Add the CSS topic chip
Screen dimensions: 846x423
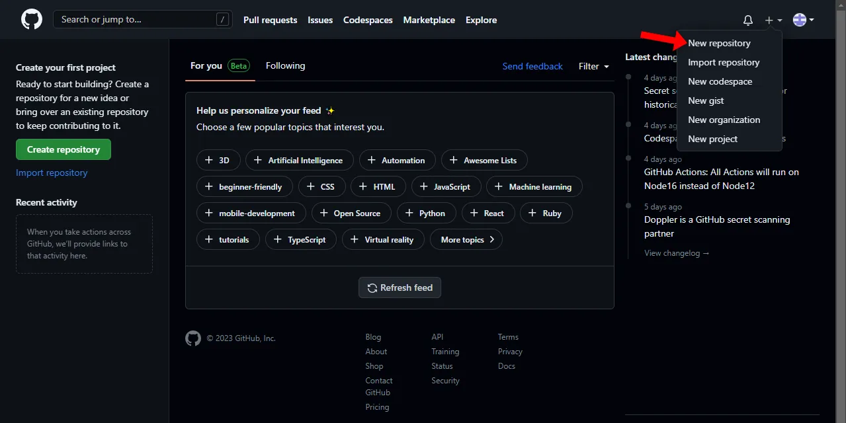[322, 186]
